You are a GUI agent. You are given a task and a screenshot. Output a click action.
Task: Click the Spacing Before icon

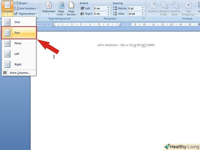[115, 9]
